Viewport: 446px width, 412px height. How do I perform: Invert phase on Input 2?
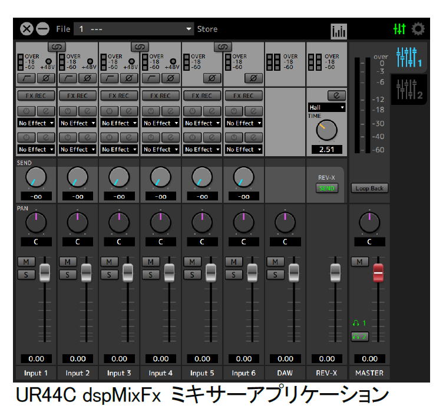87,78
